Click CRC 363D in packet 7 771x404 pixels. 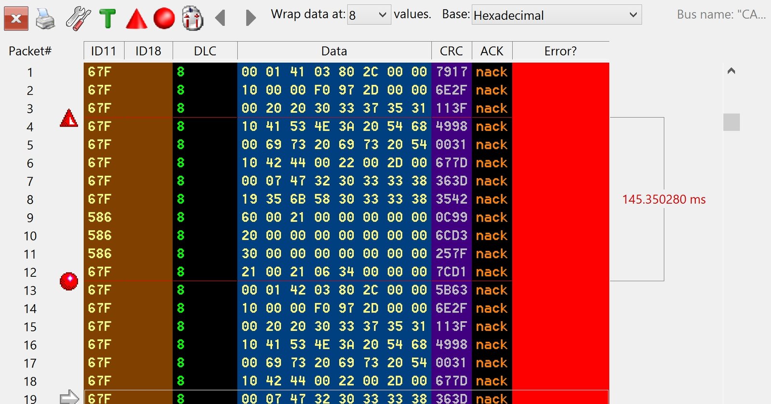pyautogui.click(x=452, y=181)
